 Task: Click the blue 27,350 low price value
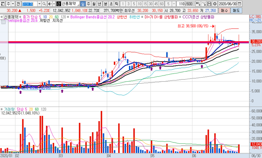[211, 11]
